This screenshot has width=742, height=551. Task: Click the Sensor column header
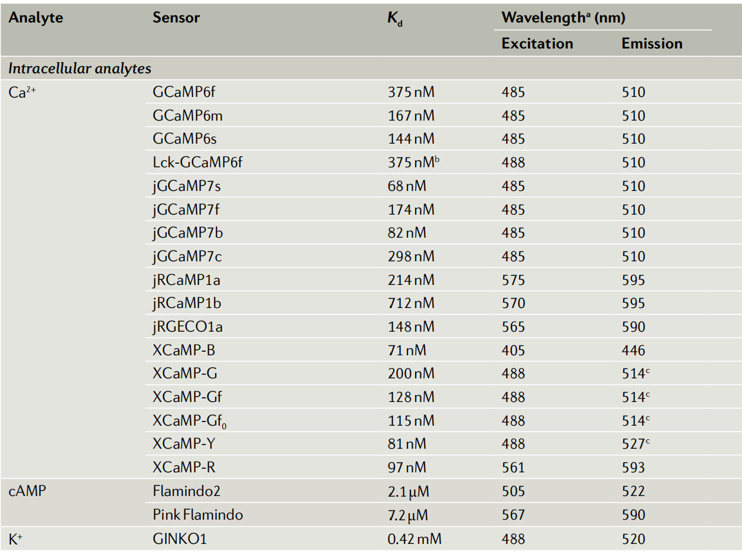click(176, 18)
